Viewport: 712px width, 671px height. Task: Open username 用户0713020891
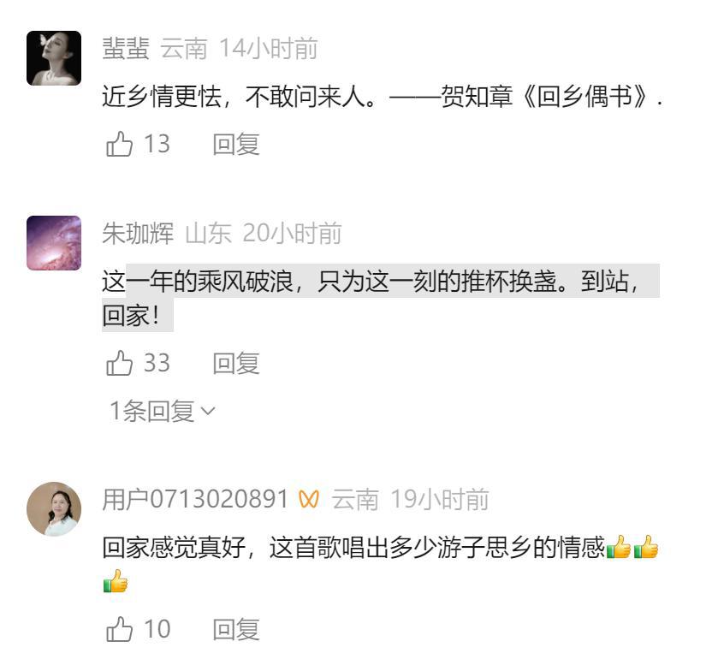pyautogui.click(x=195, y=499)
